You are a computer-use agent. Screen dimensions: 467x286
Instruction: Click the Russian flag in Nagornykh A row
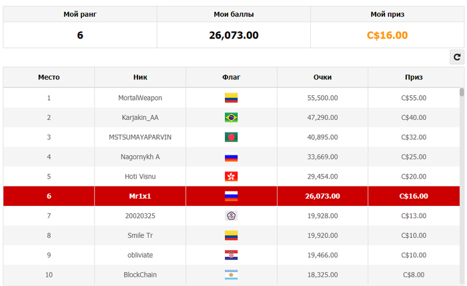pos(231,157)
